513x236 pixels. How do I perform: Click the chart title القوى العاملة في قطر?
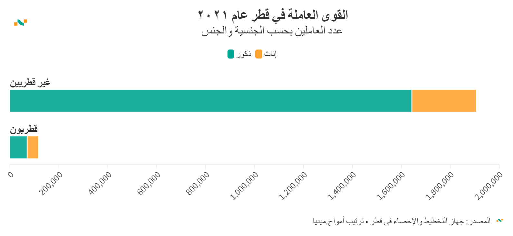point(273,15)
